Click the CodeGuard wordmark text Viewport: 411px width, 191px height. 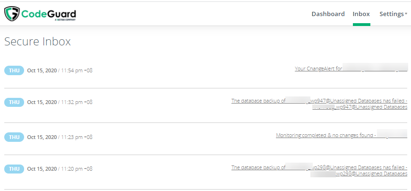(x=49, y=14)
